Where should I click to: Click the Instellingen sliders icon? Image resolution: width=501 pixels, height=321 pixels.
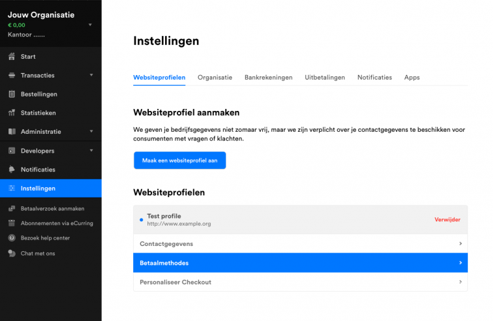12,189
